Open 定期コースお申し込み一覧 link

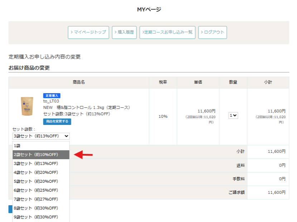167,32
